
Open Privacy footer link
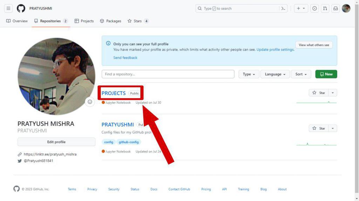92,189
